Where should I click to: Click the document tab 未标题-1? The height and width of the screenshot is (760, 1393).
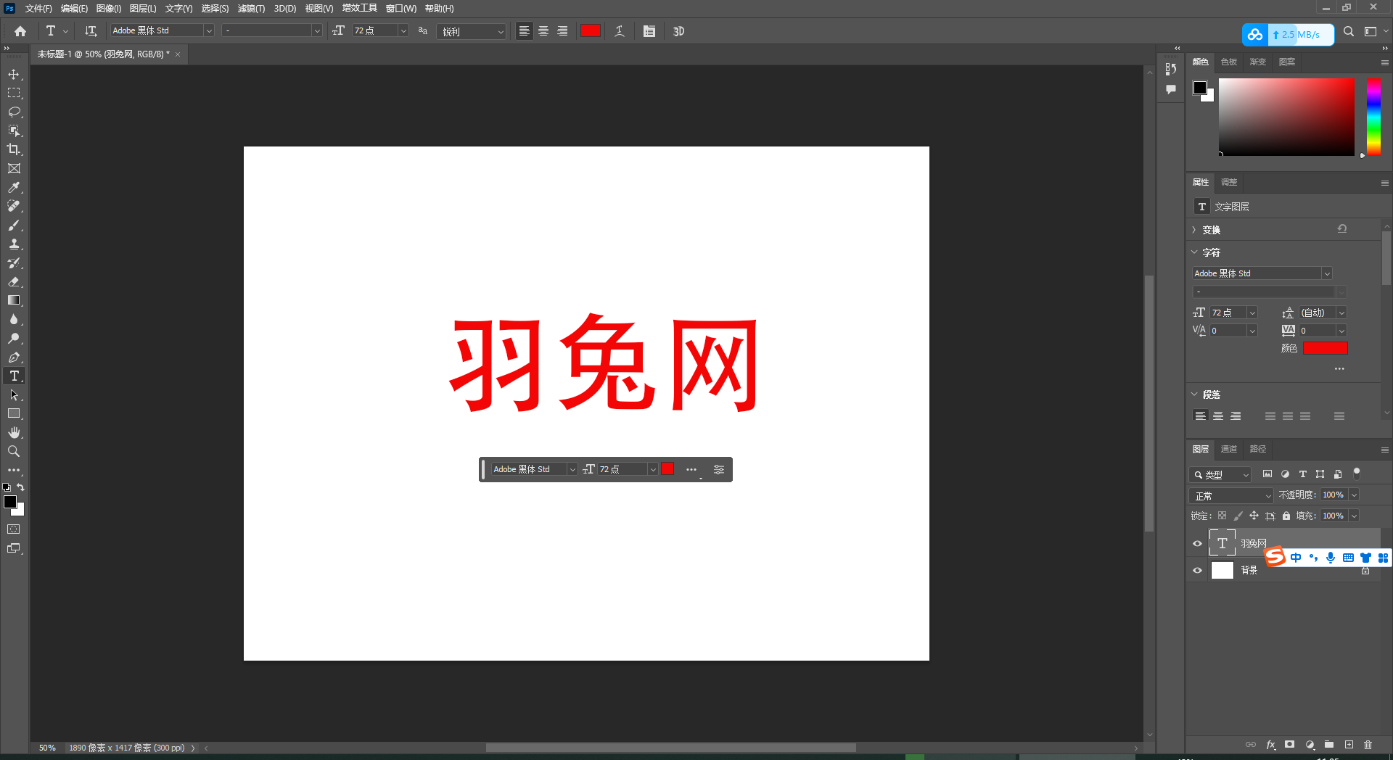click(103, 54)
